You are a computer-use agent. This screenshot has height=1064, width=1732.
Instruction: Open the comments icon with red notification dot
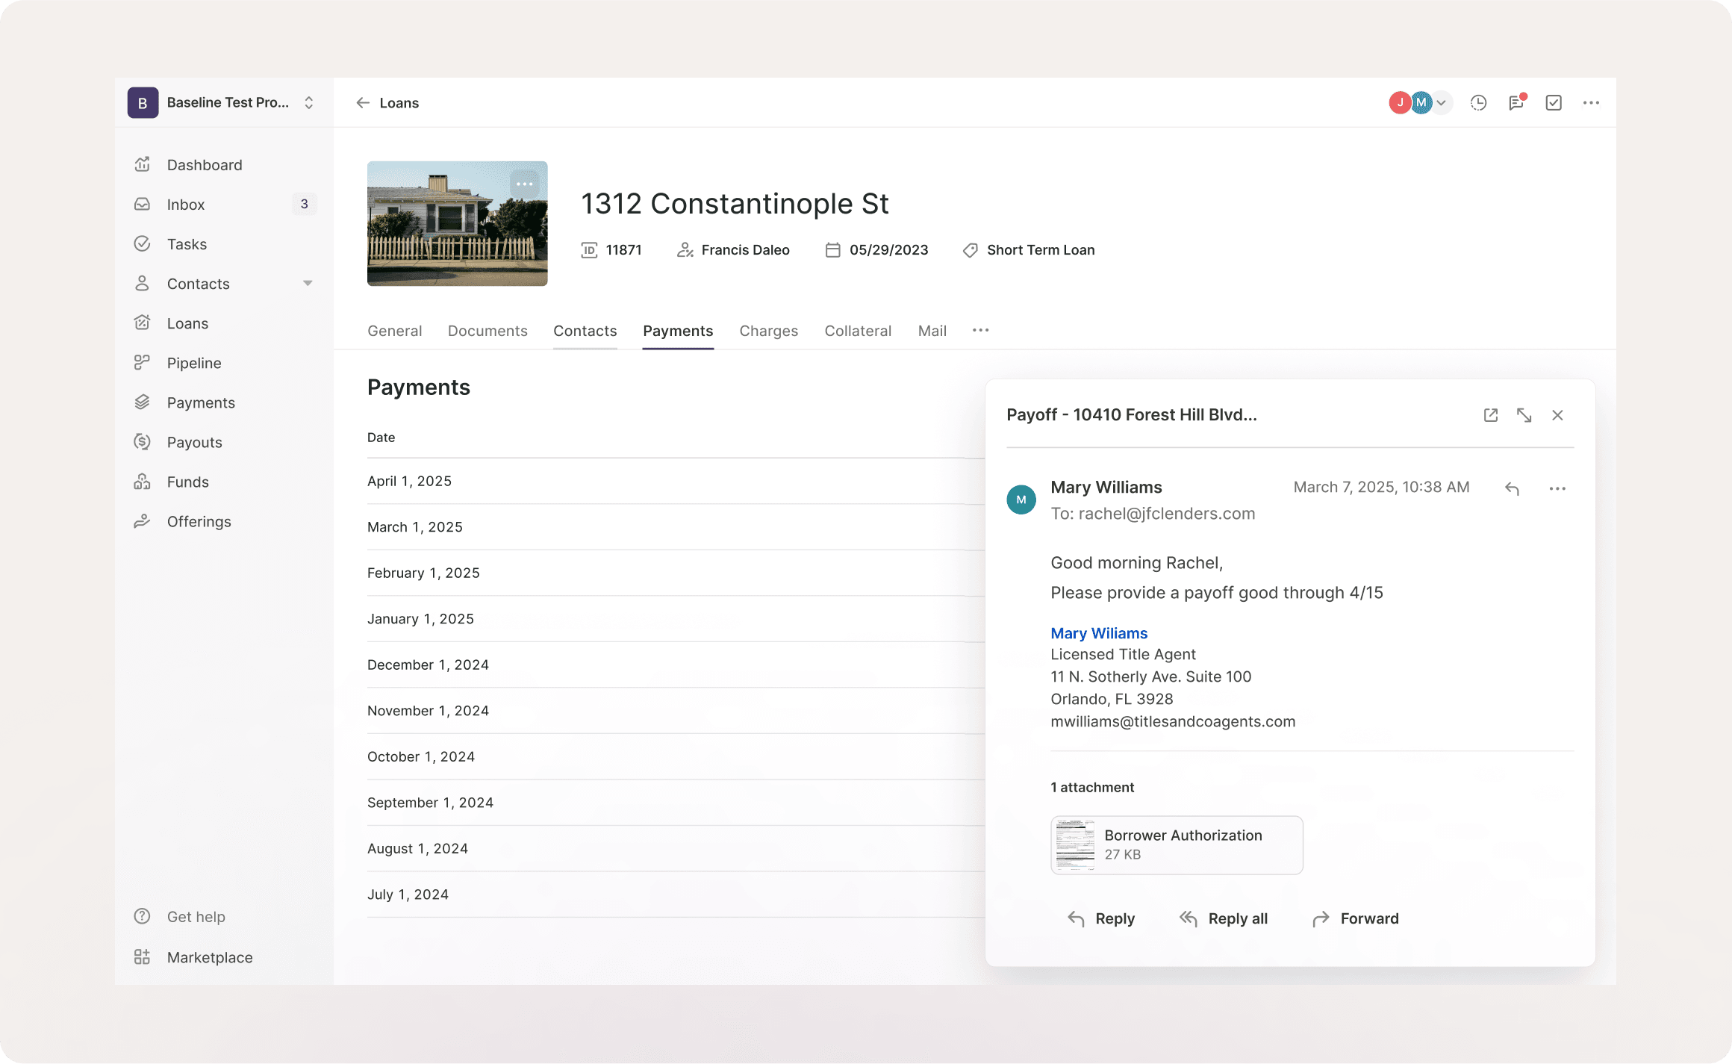[x=1516, y=103]
